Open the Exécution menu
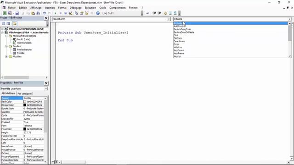 (90, 8)
